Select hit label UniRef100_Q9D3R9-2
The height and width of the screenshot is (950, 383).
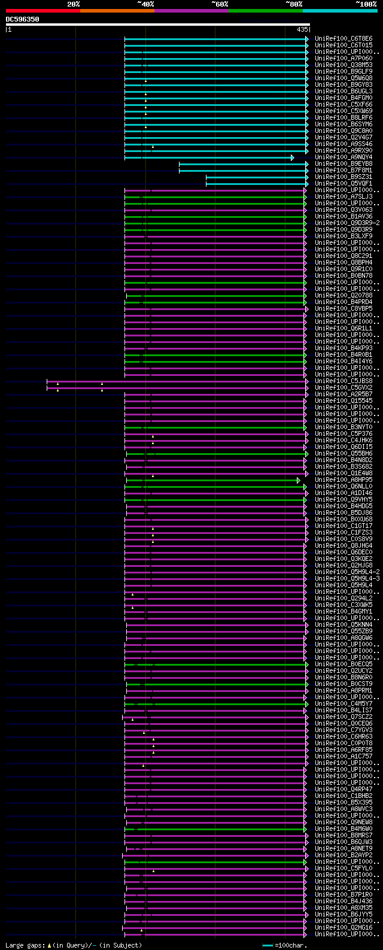tap(347, 223)
